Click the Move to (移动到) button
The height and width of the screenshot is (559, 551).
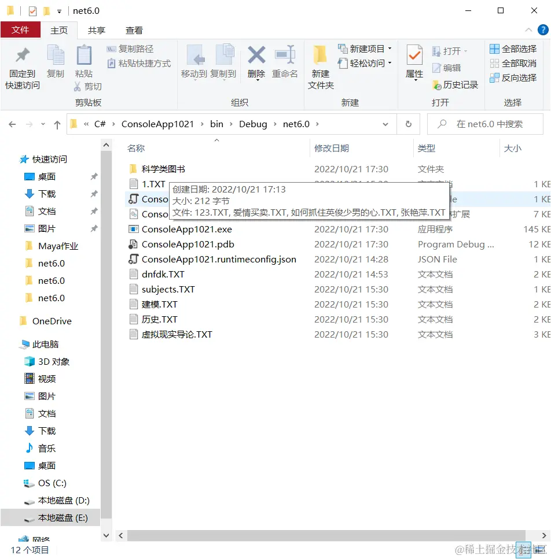194,62
